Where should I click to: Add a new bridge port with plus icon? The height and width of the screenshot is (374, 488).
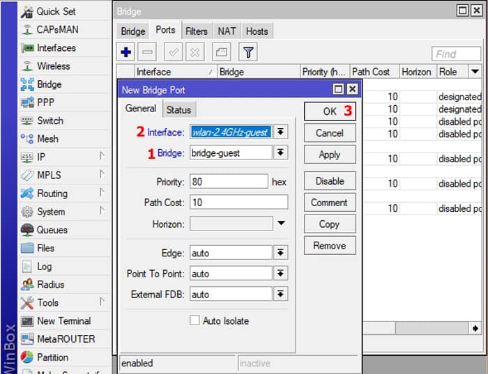pyautogui.click(x=125, y=52)
